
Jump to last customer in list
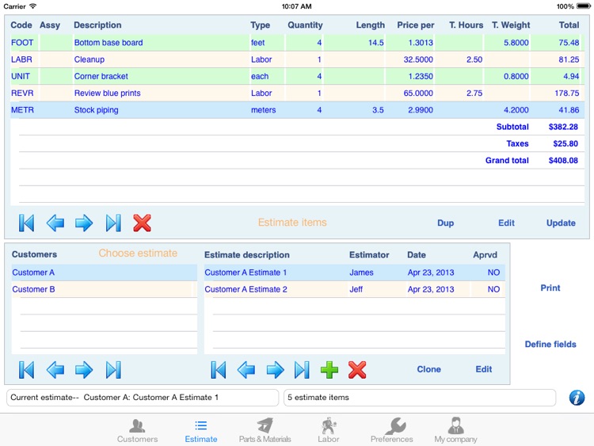tap(113, 369)
